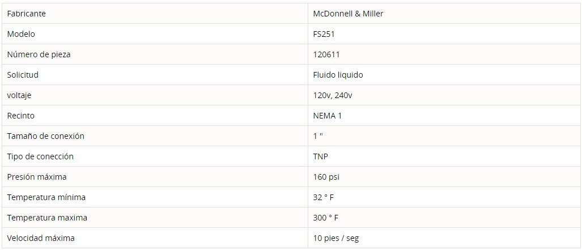This screenshot has height=250, width=582.
Task: Select the NEMA 1 value
Action: [x=328, y=116]
